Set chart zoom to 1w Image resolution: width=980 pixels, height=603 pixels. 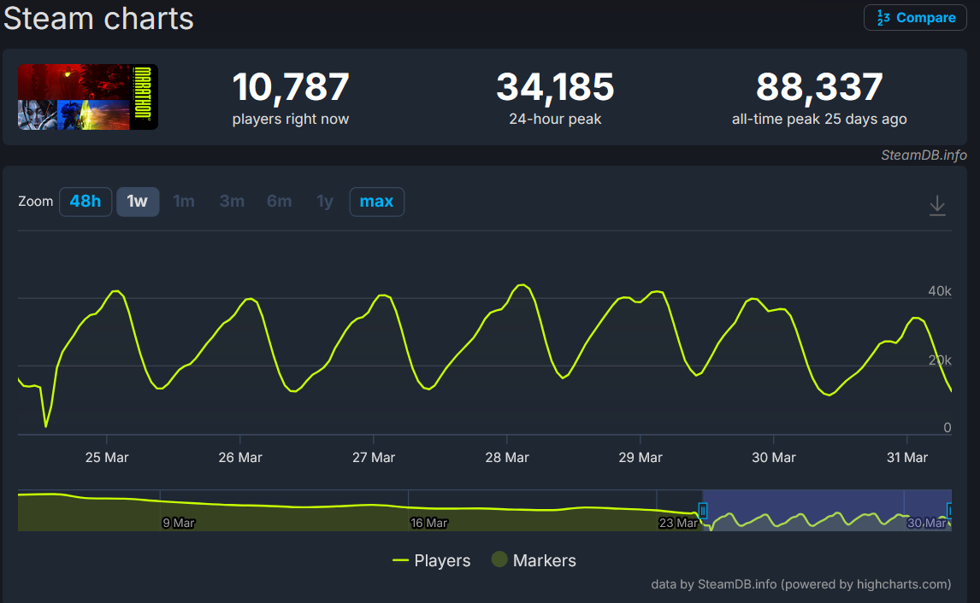pyautogui.click(x=138, y=202)
